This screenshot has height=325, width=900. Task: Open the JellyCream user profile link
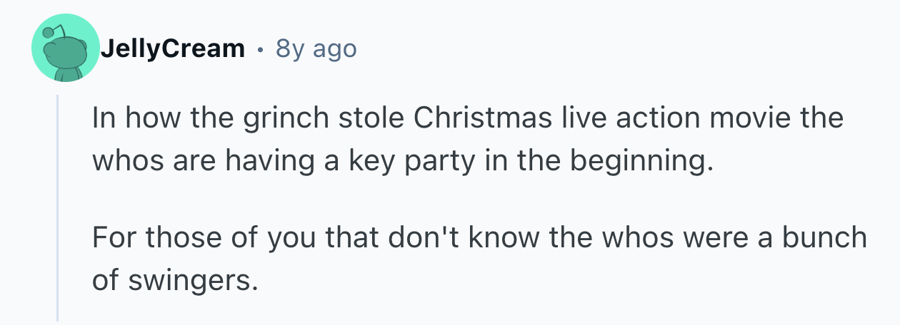[172, 48]
